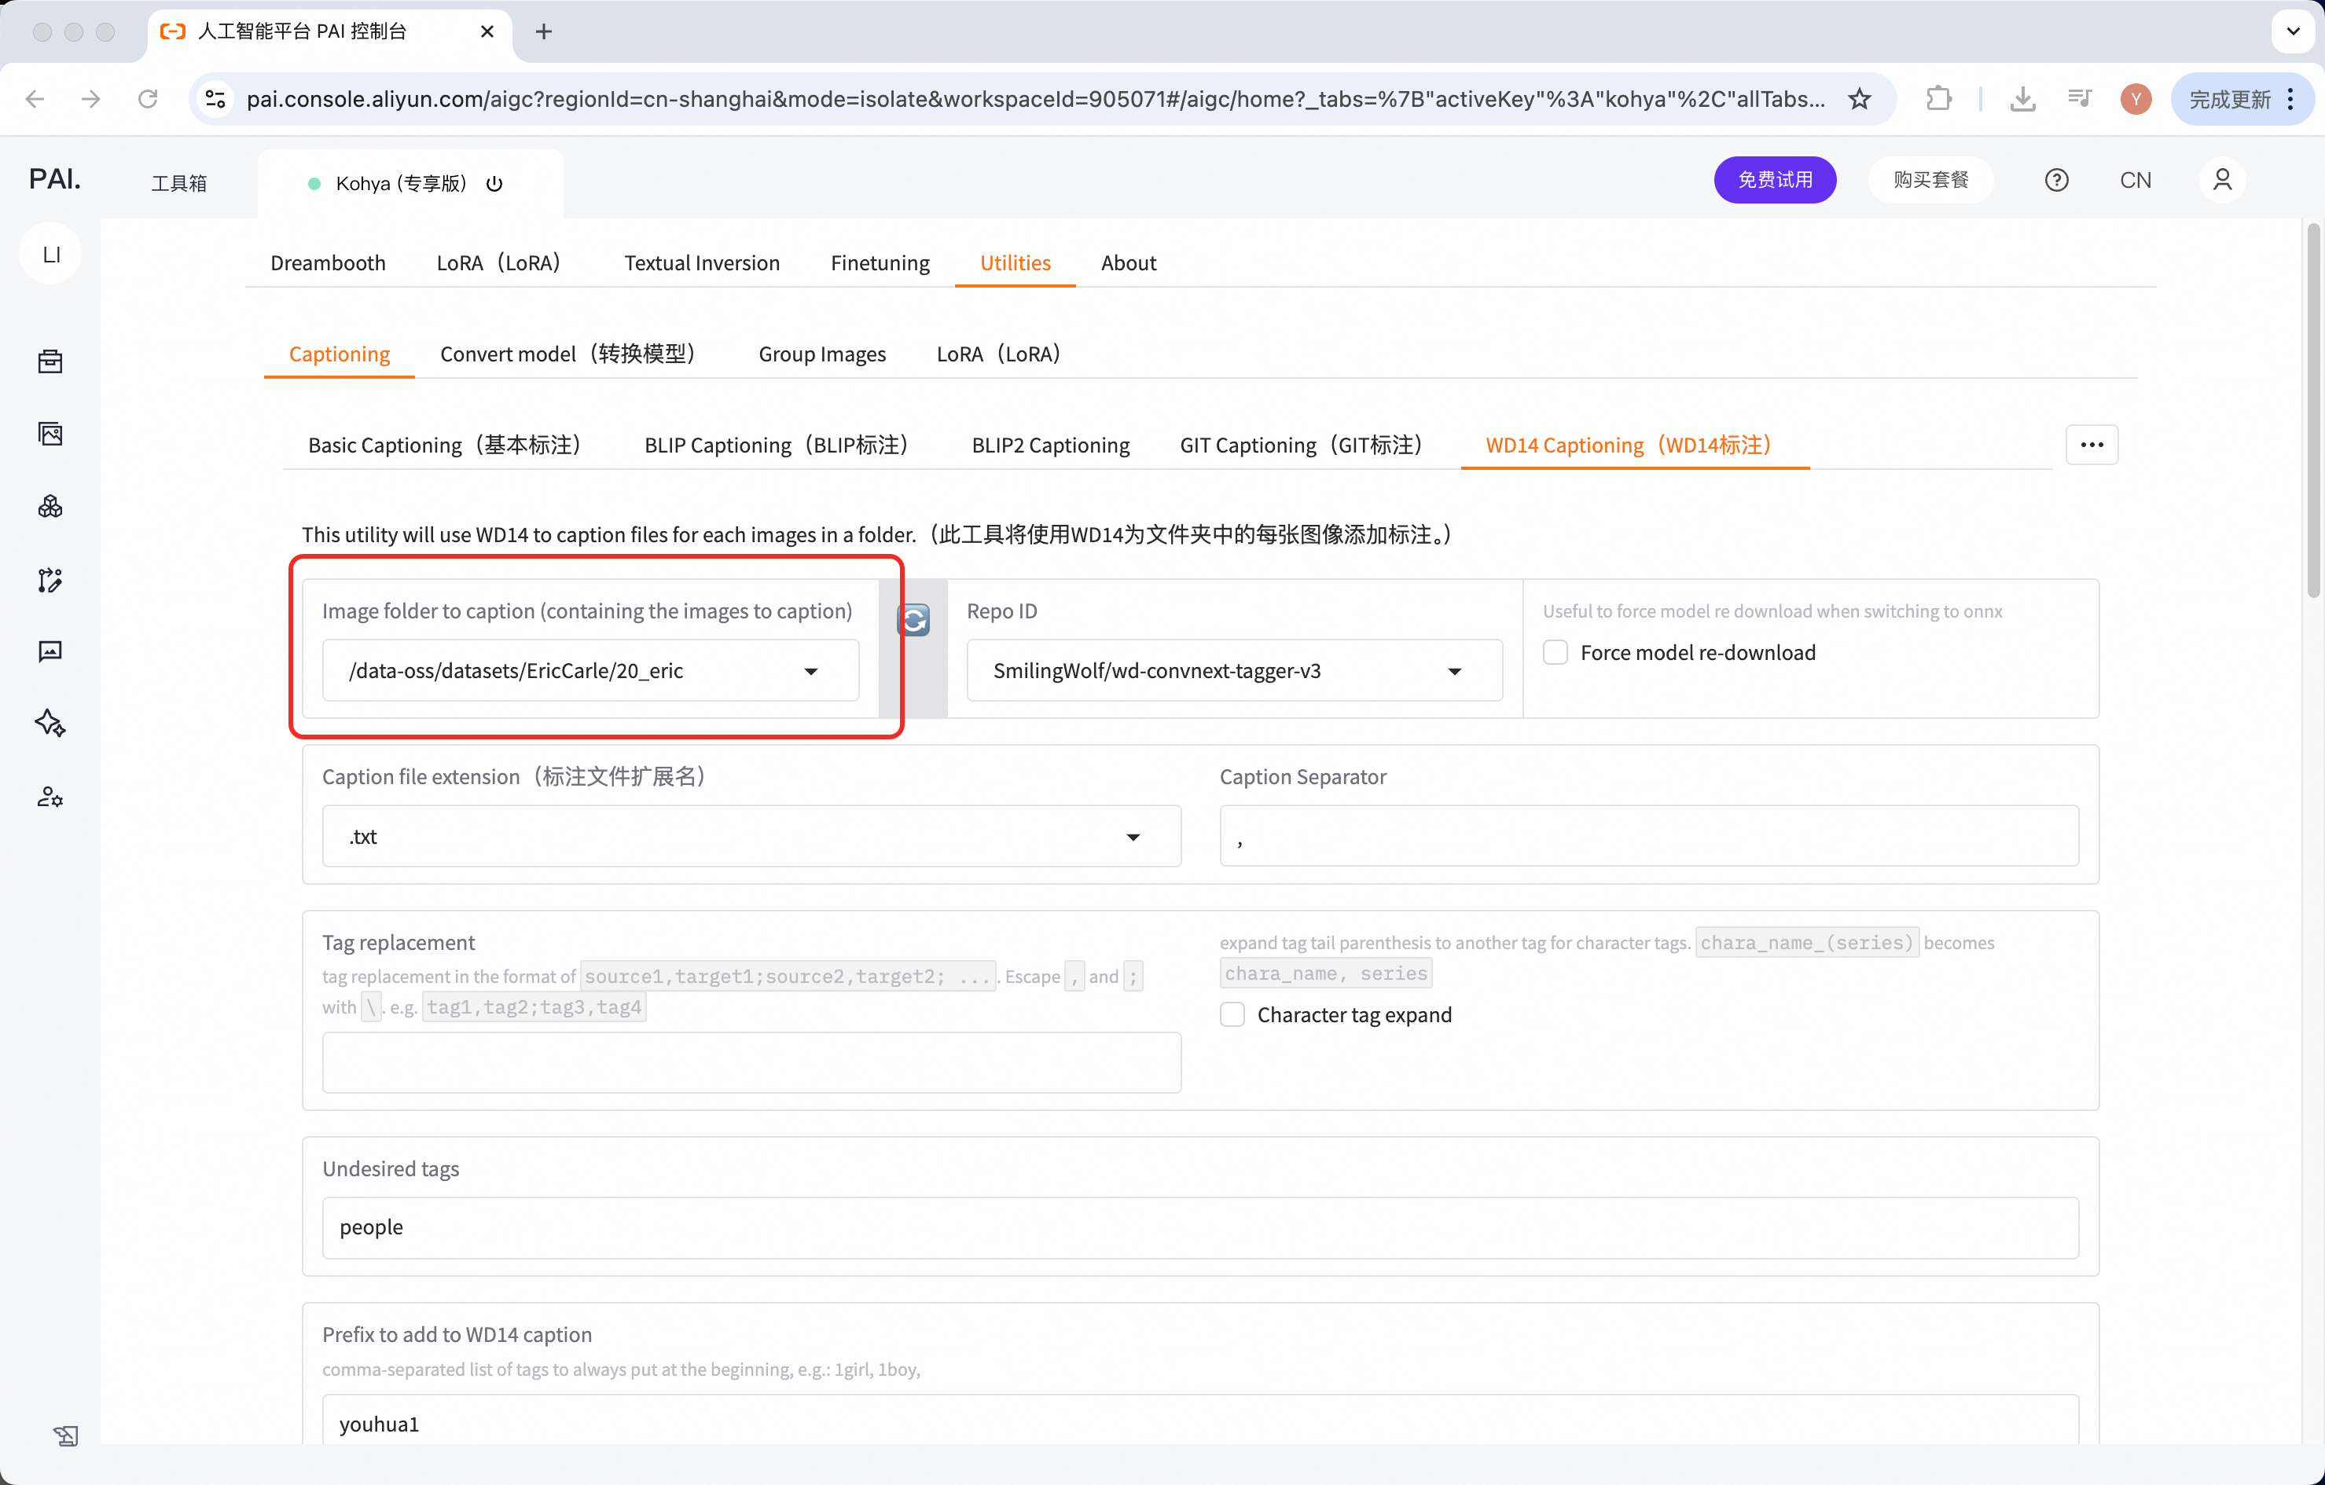
Task: Select the BLIP2 Captioning tab
Action: [1049, 445]
